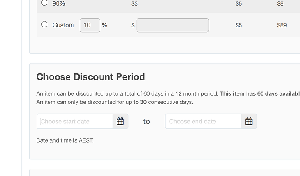
Task: Select the 90% discount radio button
Action: pos(44,3)
